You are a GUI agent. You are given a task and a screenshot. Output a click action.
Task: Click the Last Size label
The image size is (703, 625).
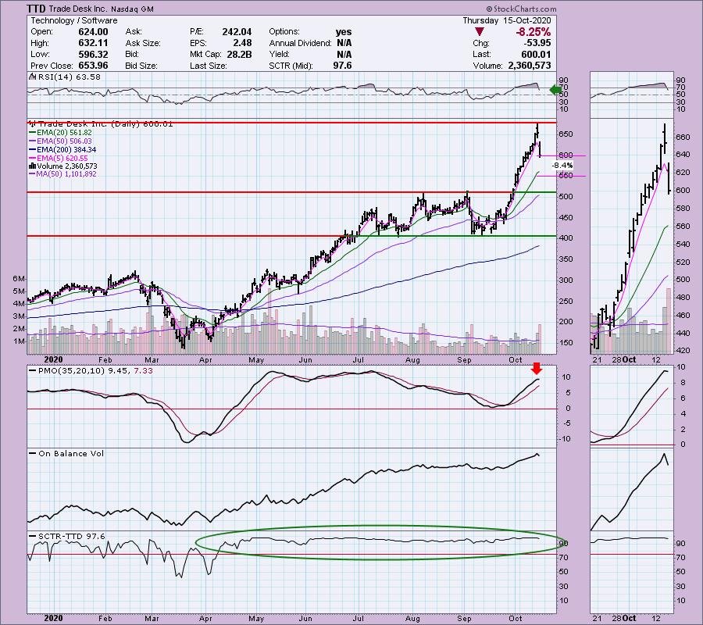click(209, 66)
